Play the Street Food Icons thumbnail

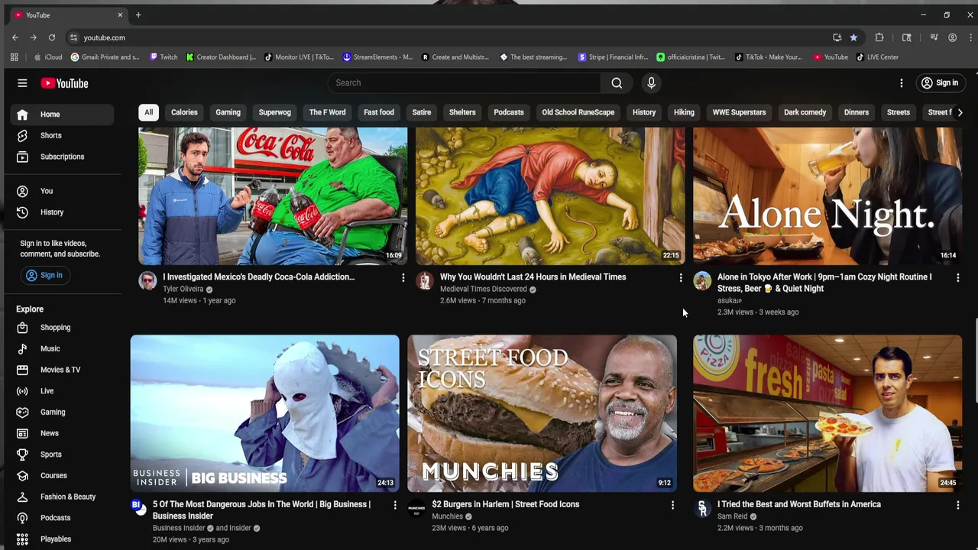[x=542, y=413]
